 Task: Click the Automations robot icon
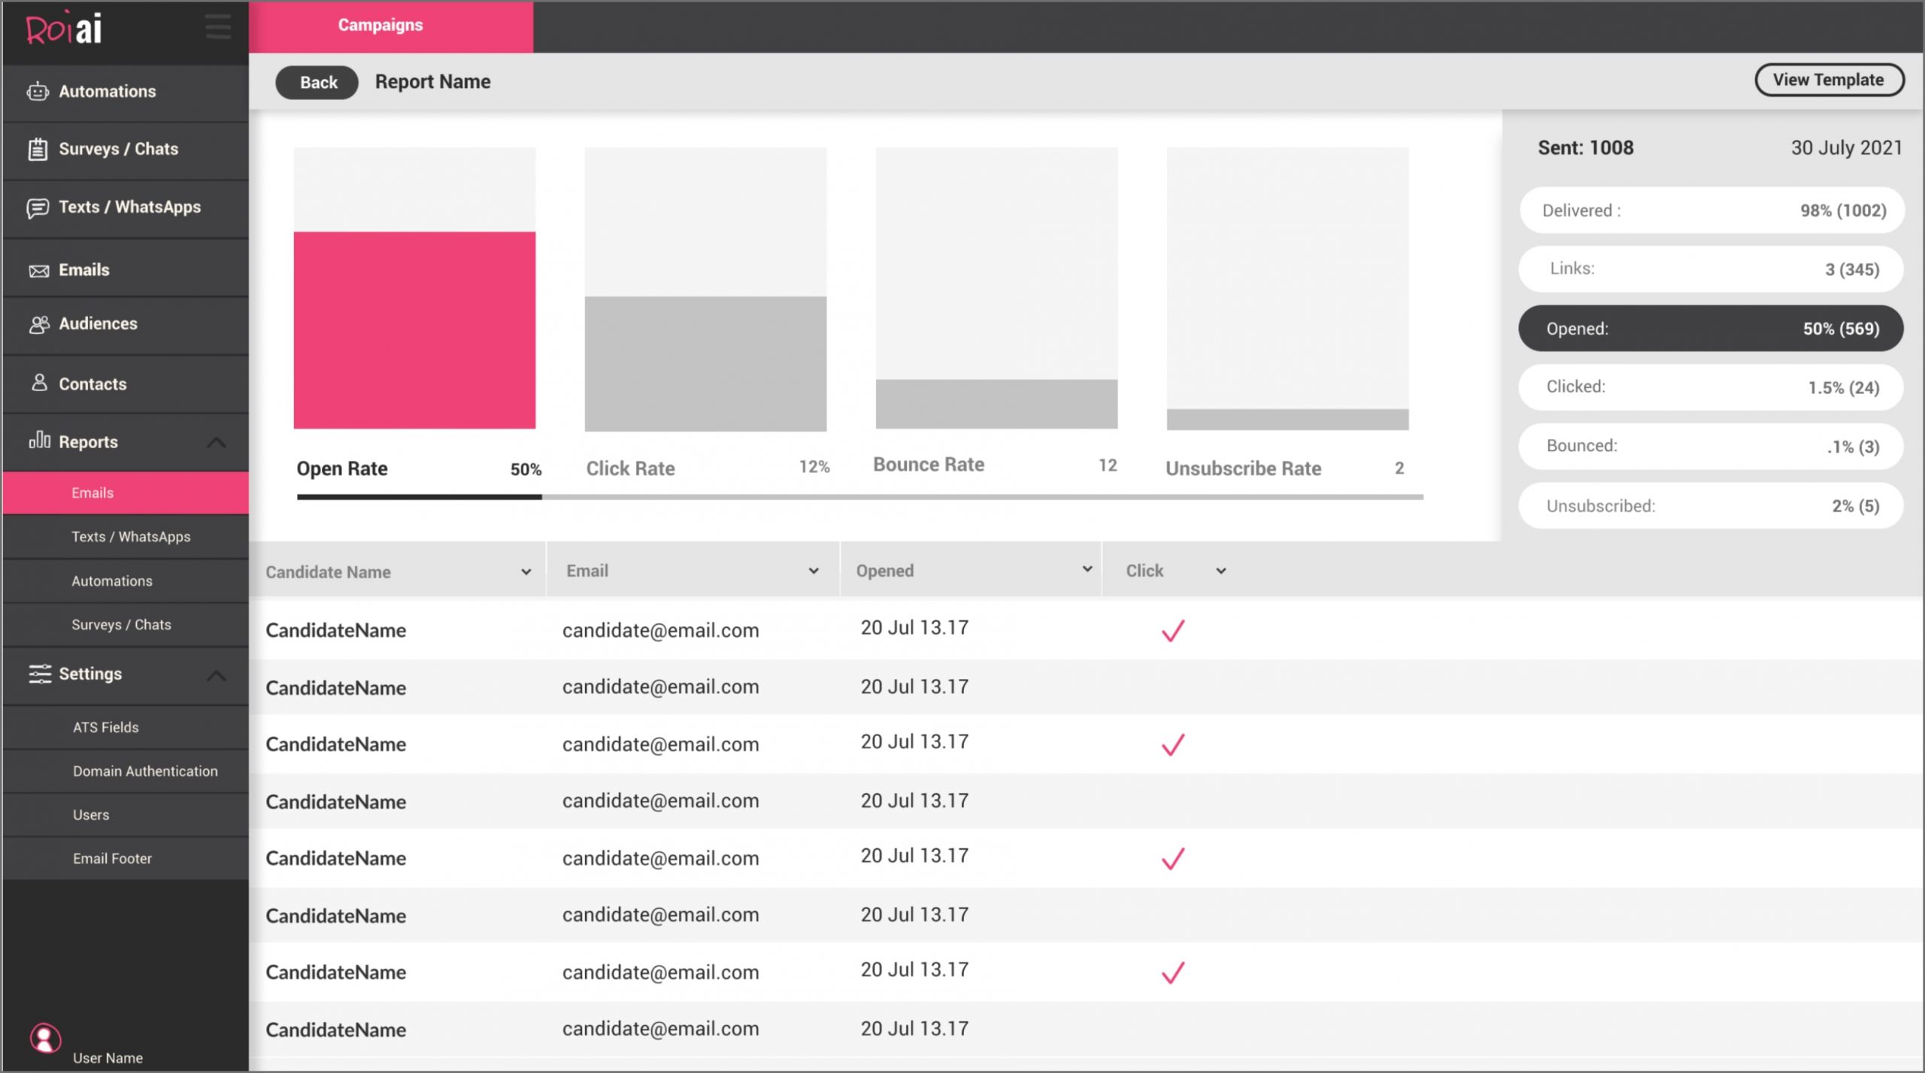38,92
